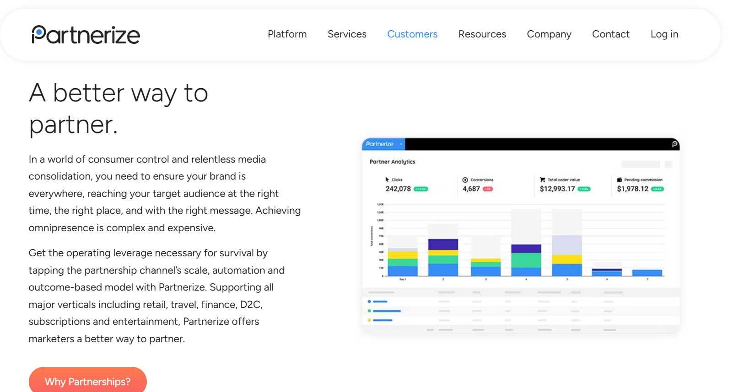Open the Resources menu
734x392 pixels.
click(482, 34)
